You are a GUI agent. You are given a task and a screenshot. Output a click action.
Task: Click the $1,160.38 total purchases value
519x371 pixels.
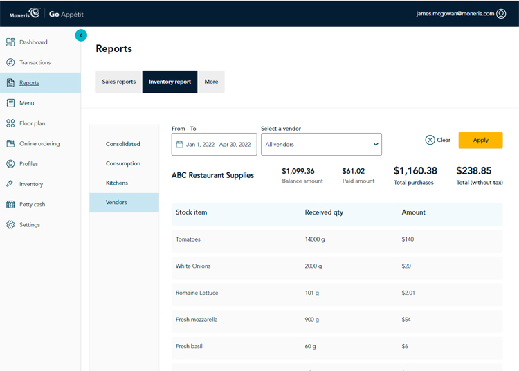415,171
